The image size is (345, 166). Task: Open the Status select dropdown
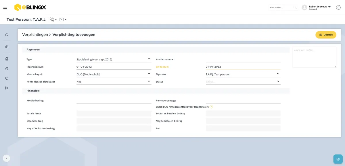point(243,82)
